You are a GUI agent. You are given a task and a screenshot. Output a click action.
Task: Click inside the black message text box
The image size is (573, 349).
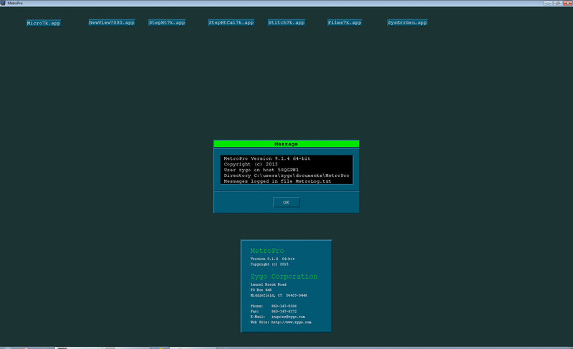286,169
